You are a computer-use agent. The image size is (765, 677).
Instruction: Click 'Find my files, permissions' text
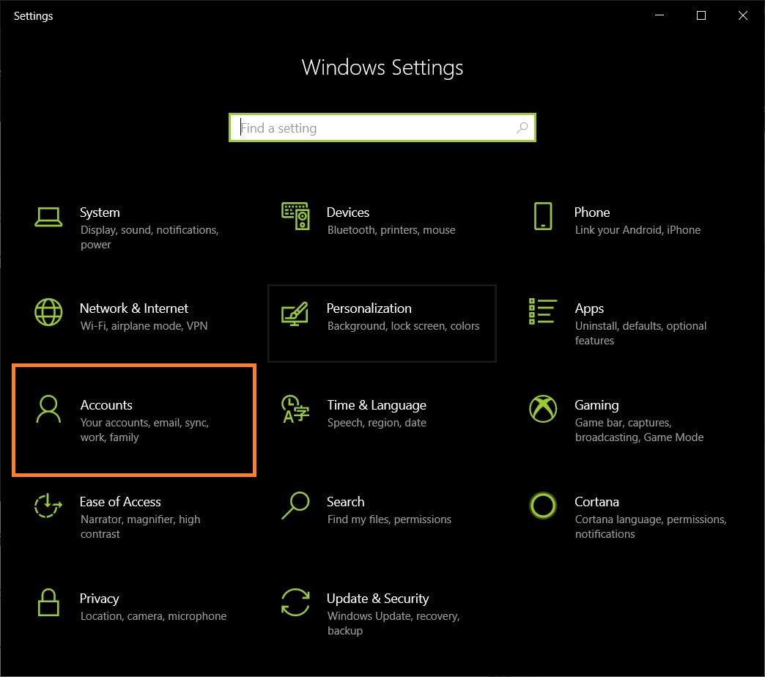389,519
